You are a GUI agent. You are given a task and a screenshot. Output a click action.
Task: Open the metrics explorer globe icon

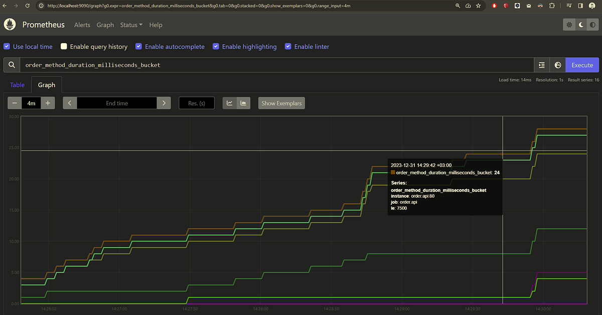[557, 65]
